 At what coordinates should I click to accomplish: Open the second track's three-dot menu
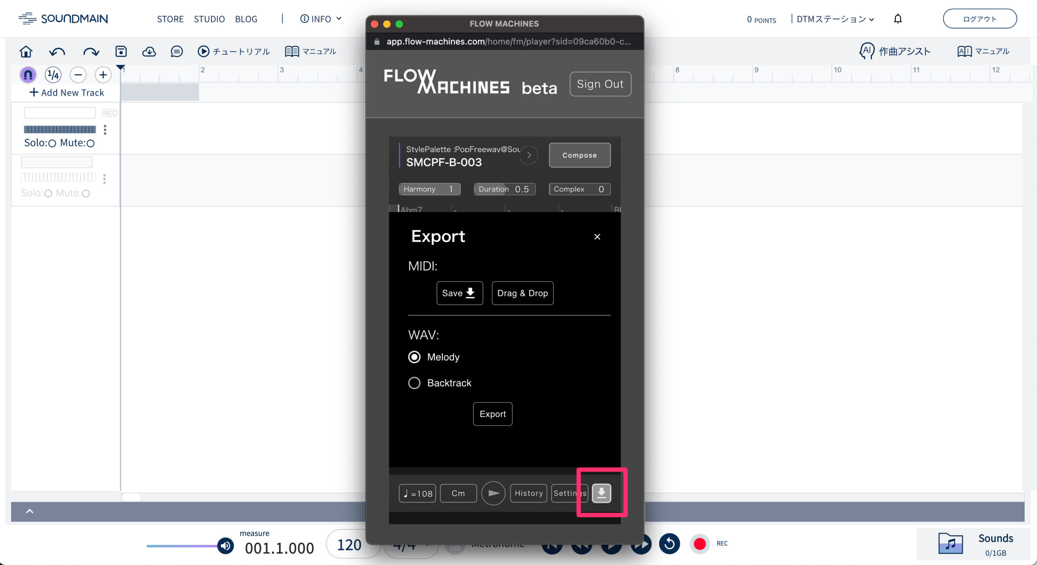tap(105, 179)
